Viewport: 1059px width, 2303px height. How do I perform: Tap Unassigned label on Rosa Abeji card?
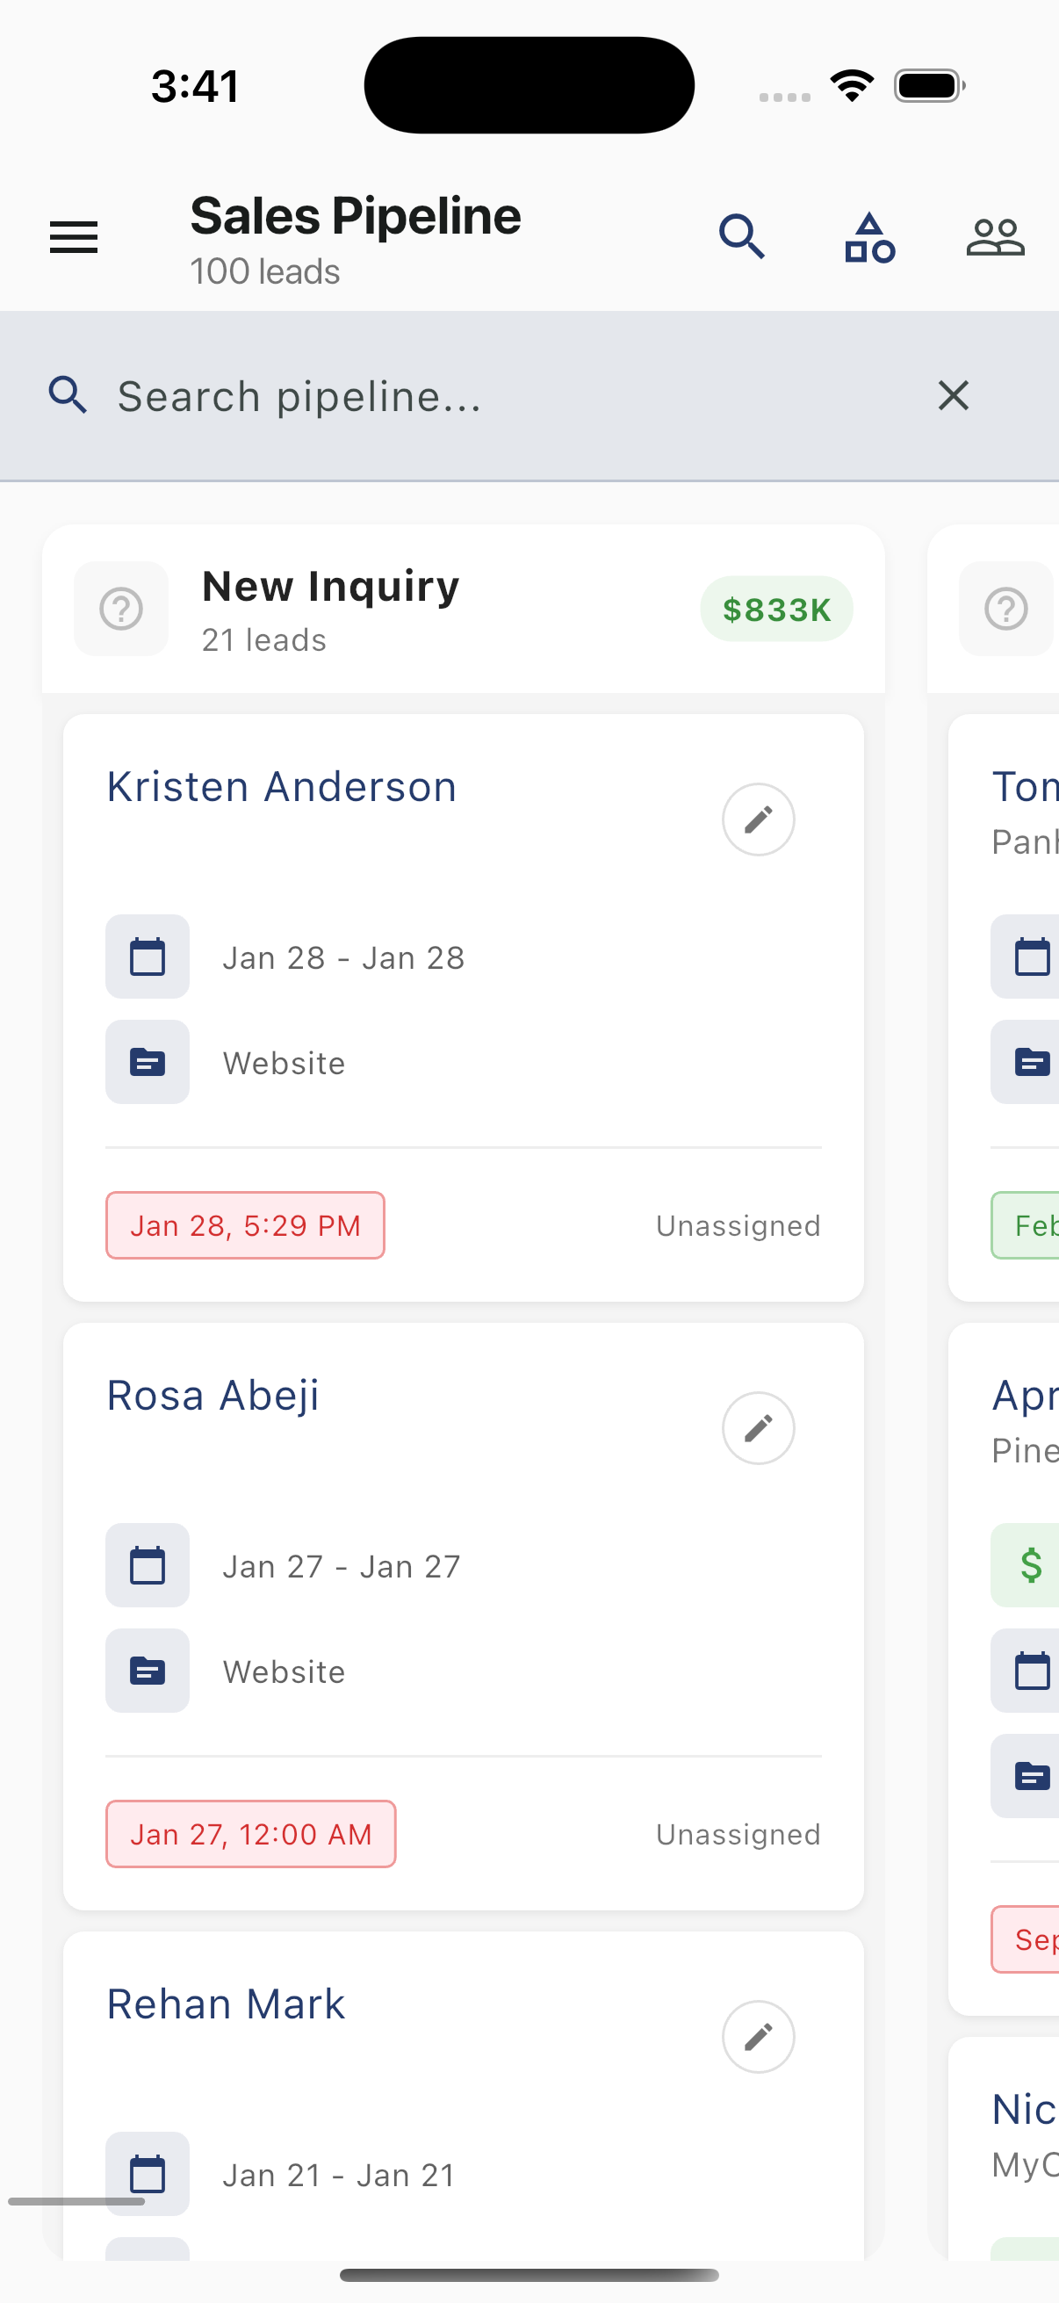[x=738, y=1835]
